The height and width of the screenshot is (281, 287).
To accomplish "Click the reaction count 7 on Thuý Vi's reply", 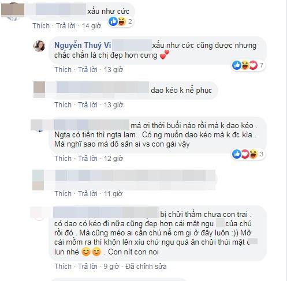I will (262, 65).
